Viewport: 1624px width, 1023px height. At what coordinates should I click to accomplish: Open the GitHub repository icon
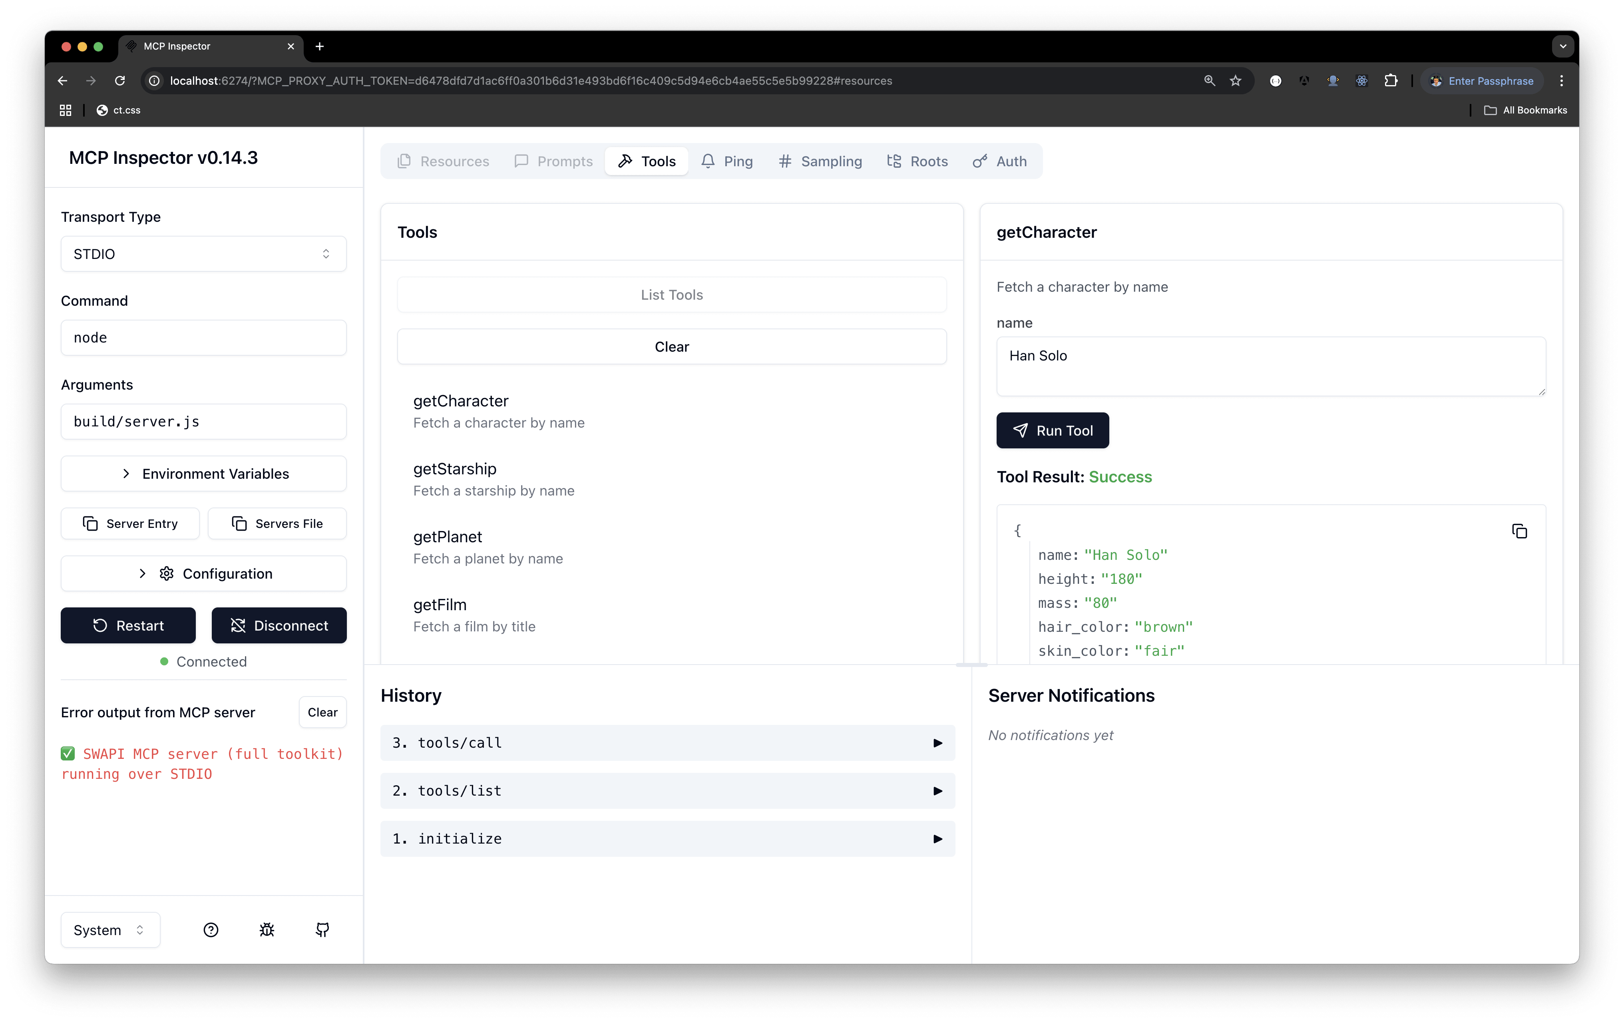coord(322,930)
